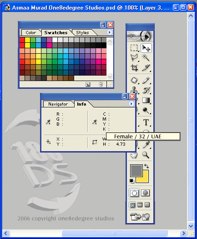The image size is (197, 239).
Task: Choose Standard Screen mode
Action: (x=132, y=205)
